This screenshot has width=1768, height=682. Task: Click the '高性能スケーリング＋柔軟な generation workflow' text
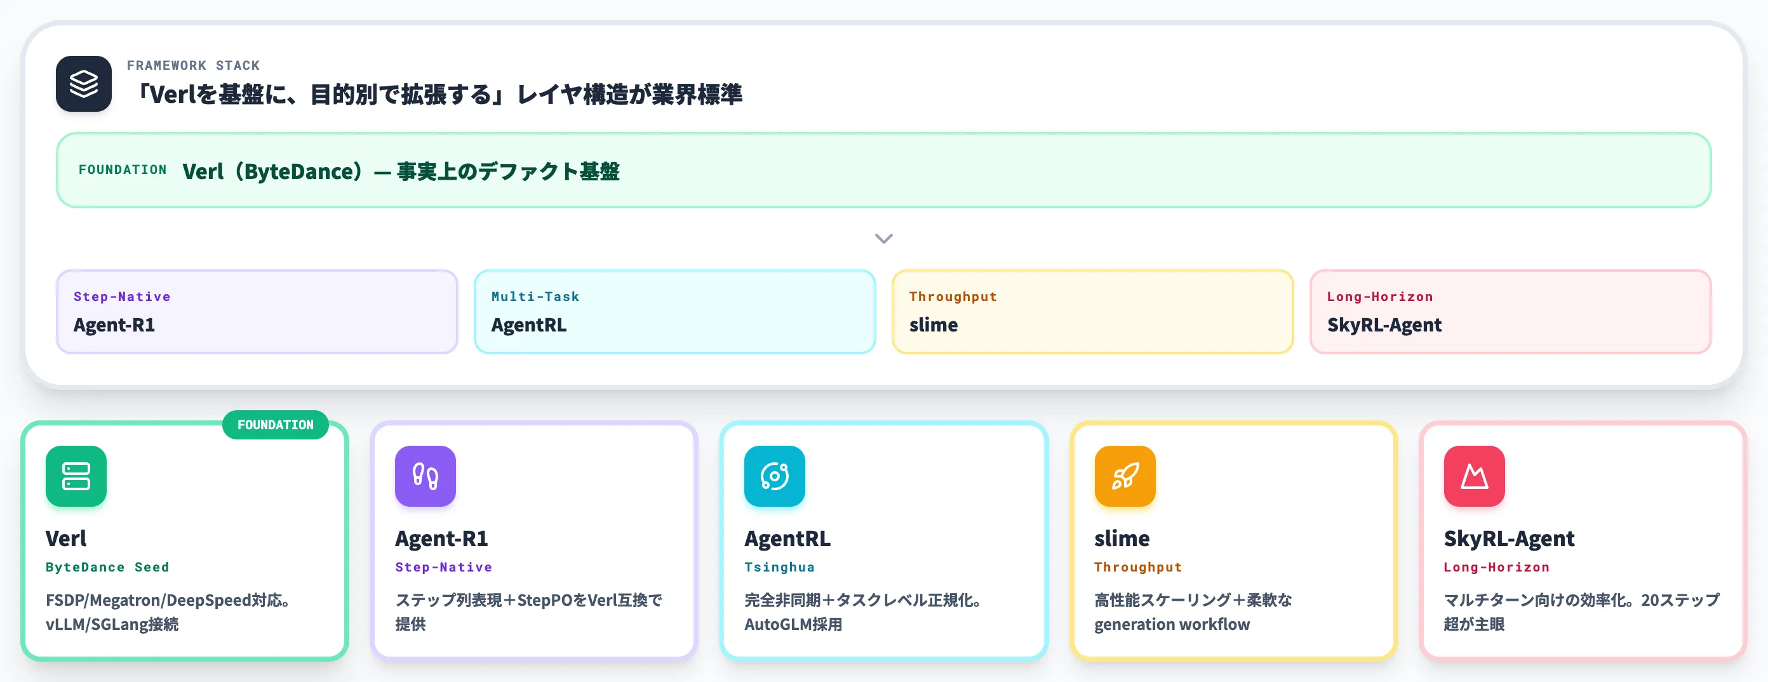1193,612
